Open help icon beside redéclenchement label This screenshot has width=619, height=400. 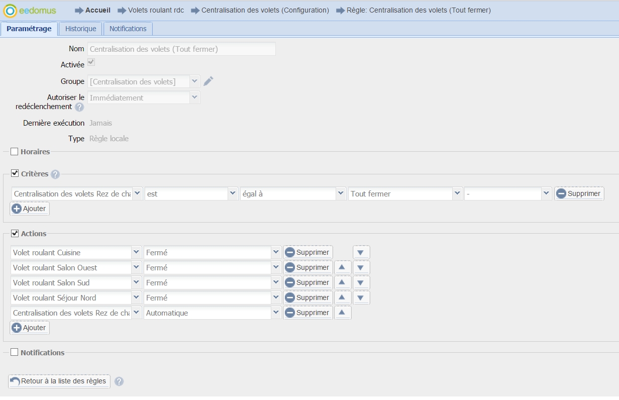pyautogui.click(x=79, y=107)
